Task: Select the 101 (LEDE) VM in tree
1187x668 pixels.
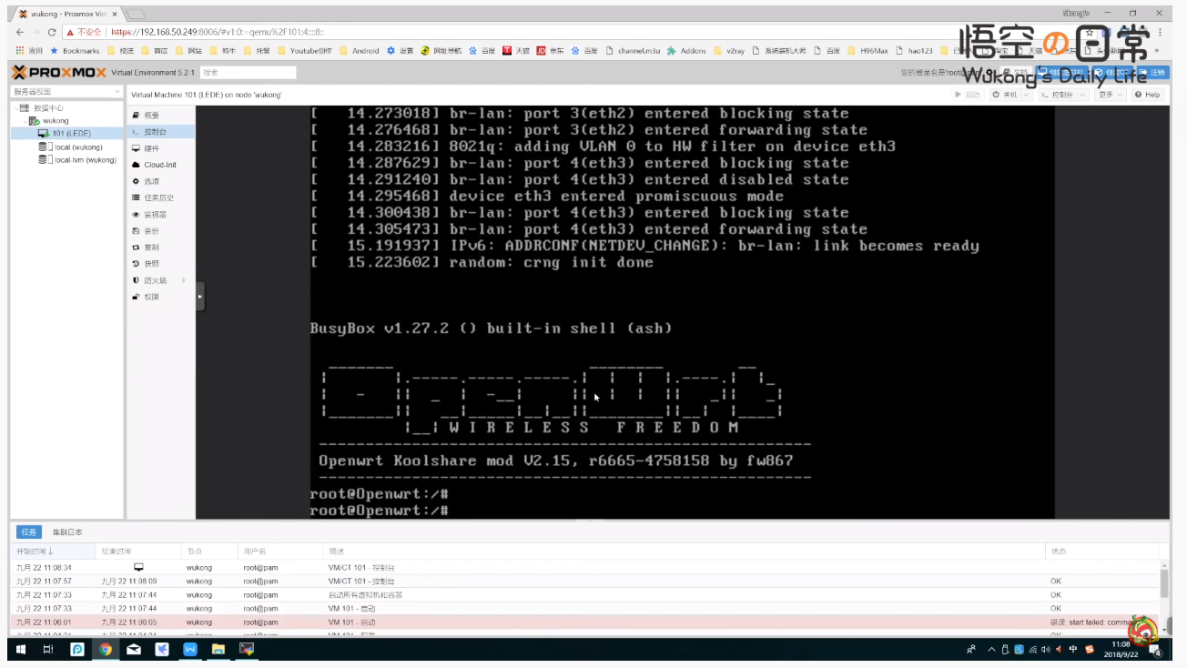Action: (x=65, y=134)
